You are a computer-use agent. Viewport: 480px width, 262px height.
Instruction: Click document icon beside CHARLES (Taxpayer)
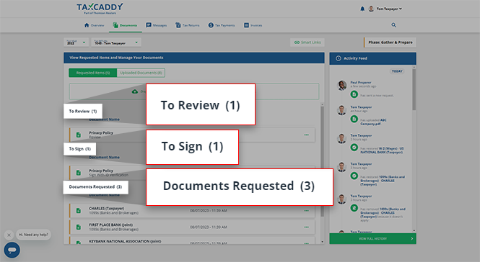click(x=79, y=211)
